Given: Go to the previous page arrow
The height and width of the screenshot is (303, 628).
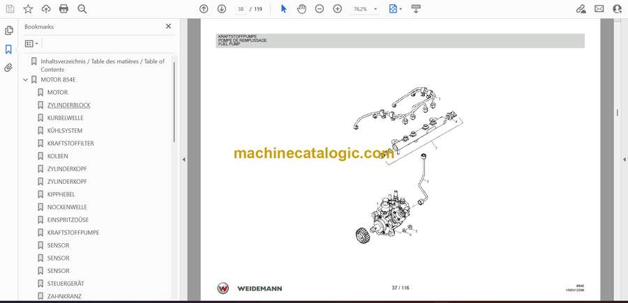Looking at the screenshot, I should pyautogui.click(x=204, y=9).
